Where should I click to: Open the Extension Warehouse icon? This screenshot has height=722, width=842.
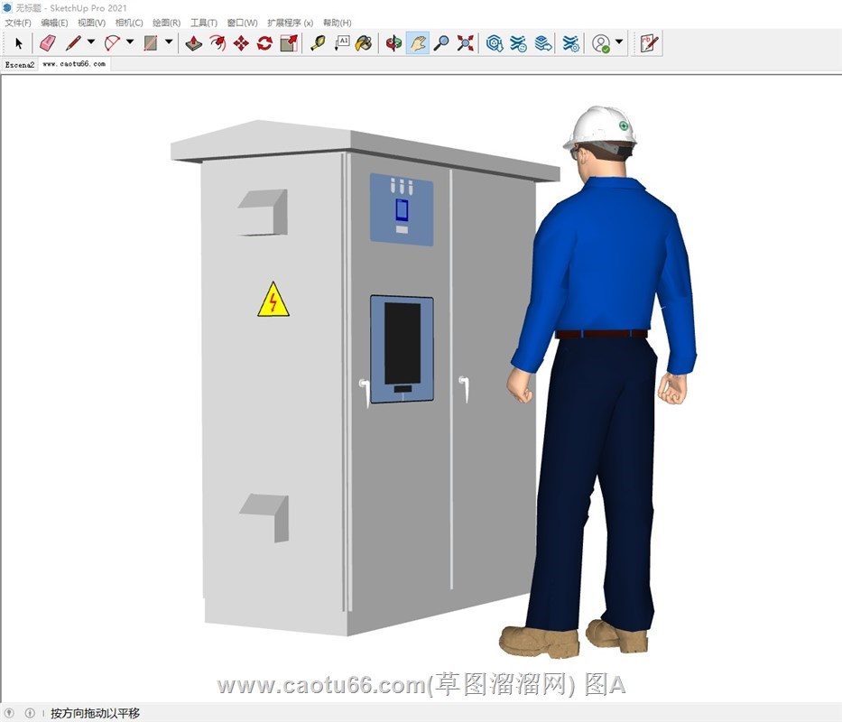[x=518, y=43]
